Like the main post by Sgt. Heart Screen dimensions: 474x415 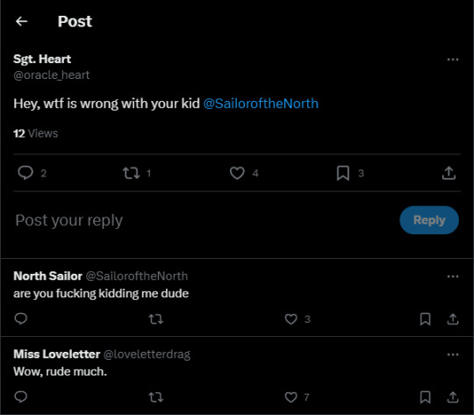237,173
